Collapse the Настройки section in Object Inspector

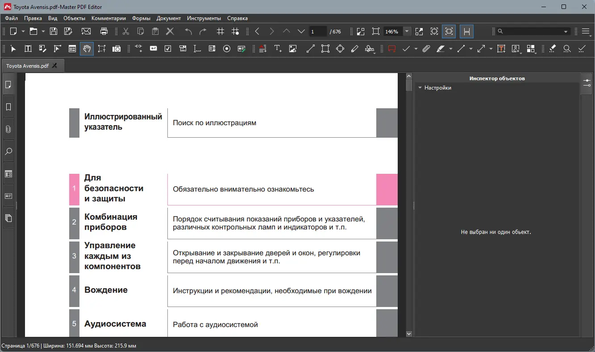tap(420, 88)
